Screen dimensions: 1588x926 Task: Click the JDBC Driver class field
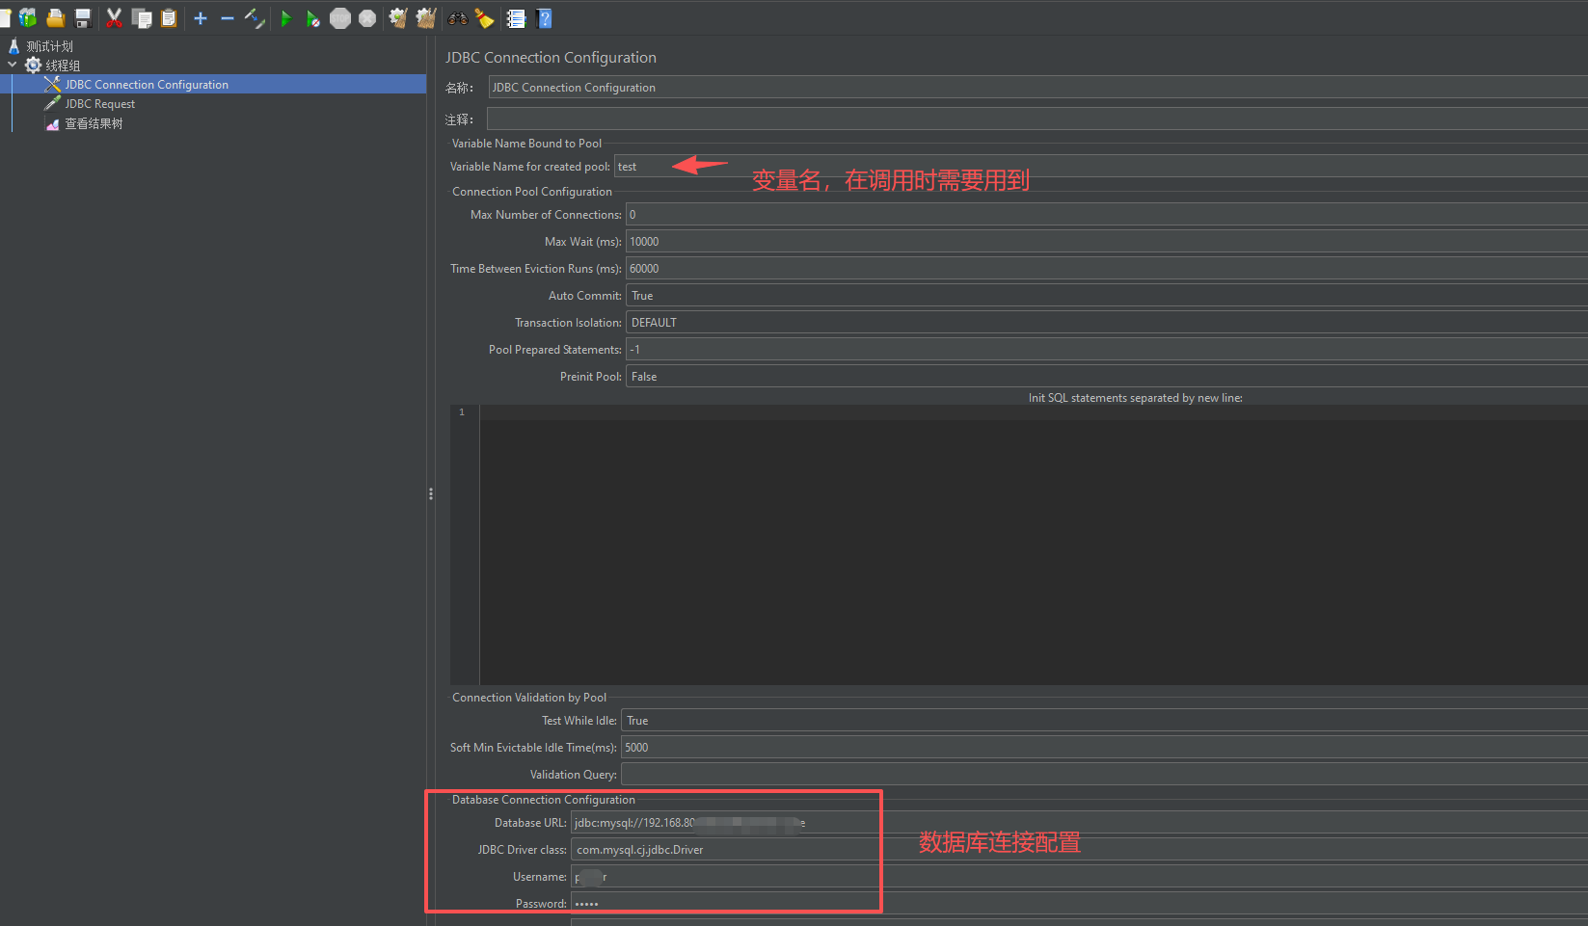point(1080,850)
